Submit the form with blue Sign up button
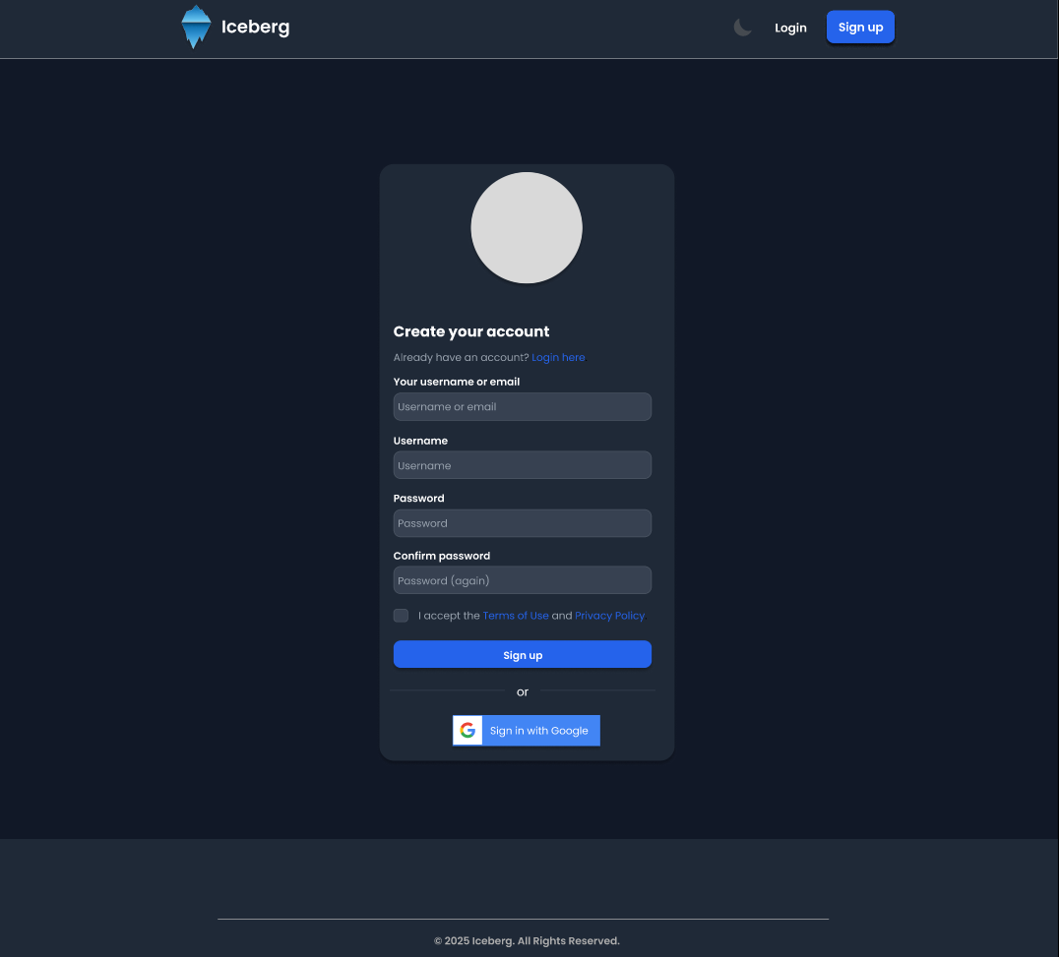This screenshot has height=957, width=1059. coord(522,655)
